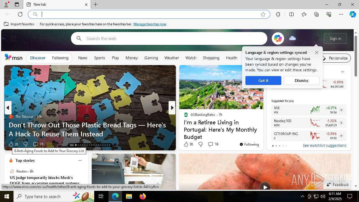Open the Watch menu item
359x202 pixels.
pyautogui.click(x=191, y=58)
